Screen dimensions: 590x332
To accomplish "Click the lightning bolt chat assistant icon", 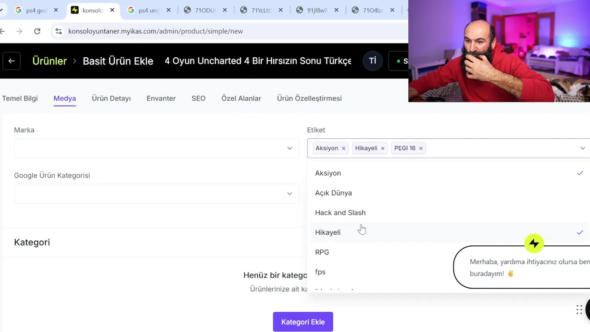I will [x=534, y=243].
